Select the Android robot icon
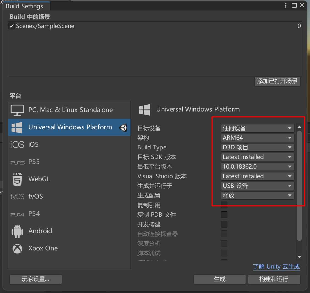The height and width of the screenshot is (293, 310). click(17, 231)
